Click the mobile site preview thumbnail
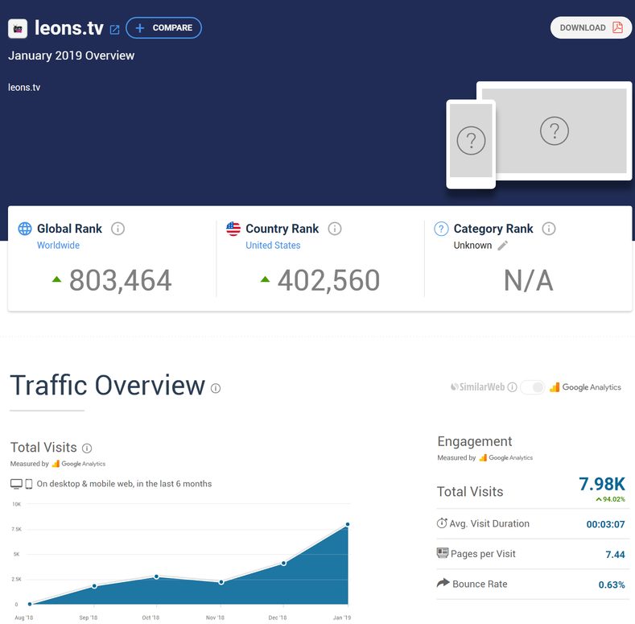635x624 pixels. (471, 143)
